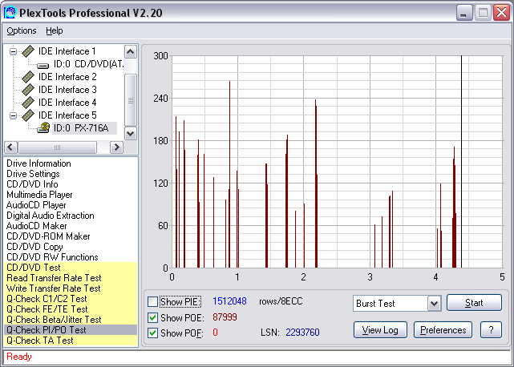Select IDE Interface 4 in tree
Image resolution: width=514 pixels, height=367 pixels.
click(x=67, y=103)
